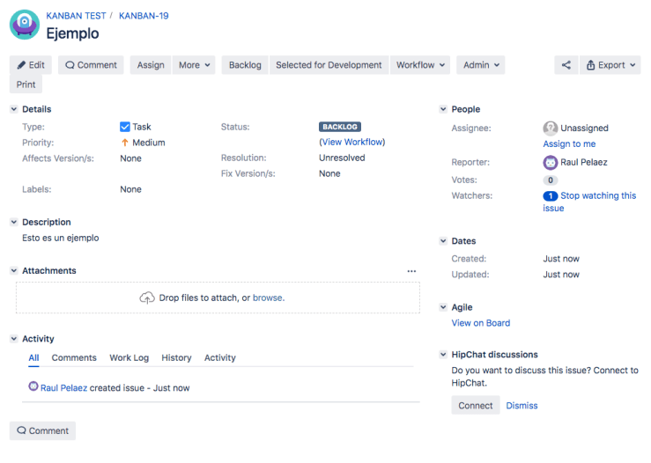
Task: Click the Connect button for HipChat
Action: coord(476,406)
